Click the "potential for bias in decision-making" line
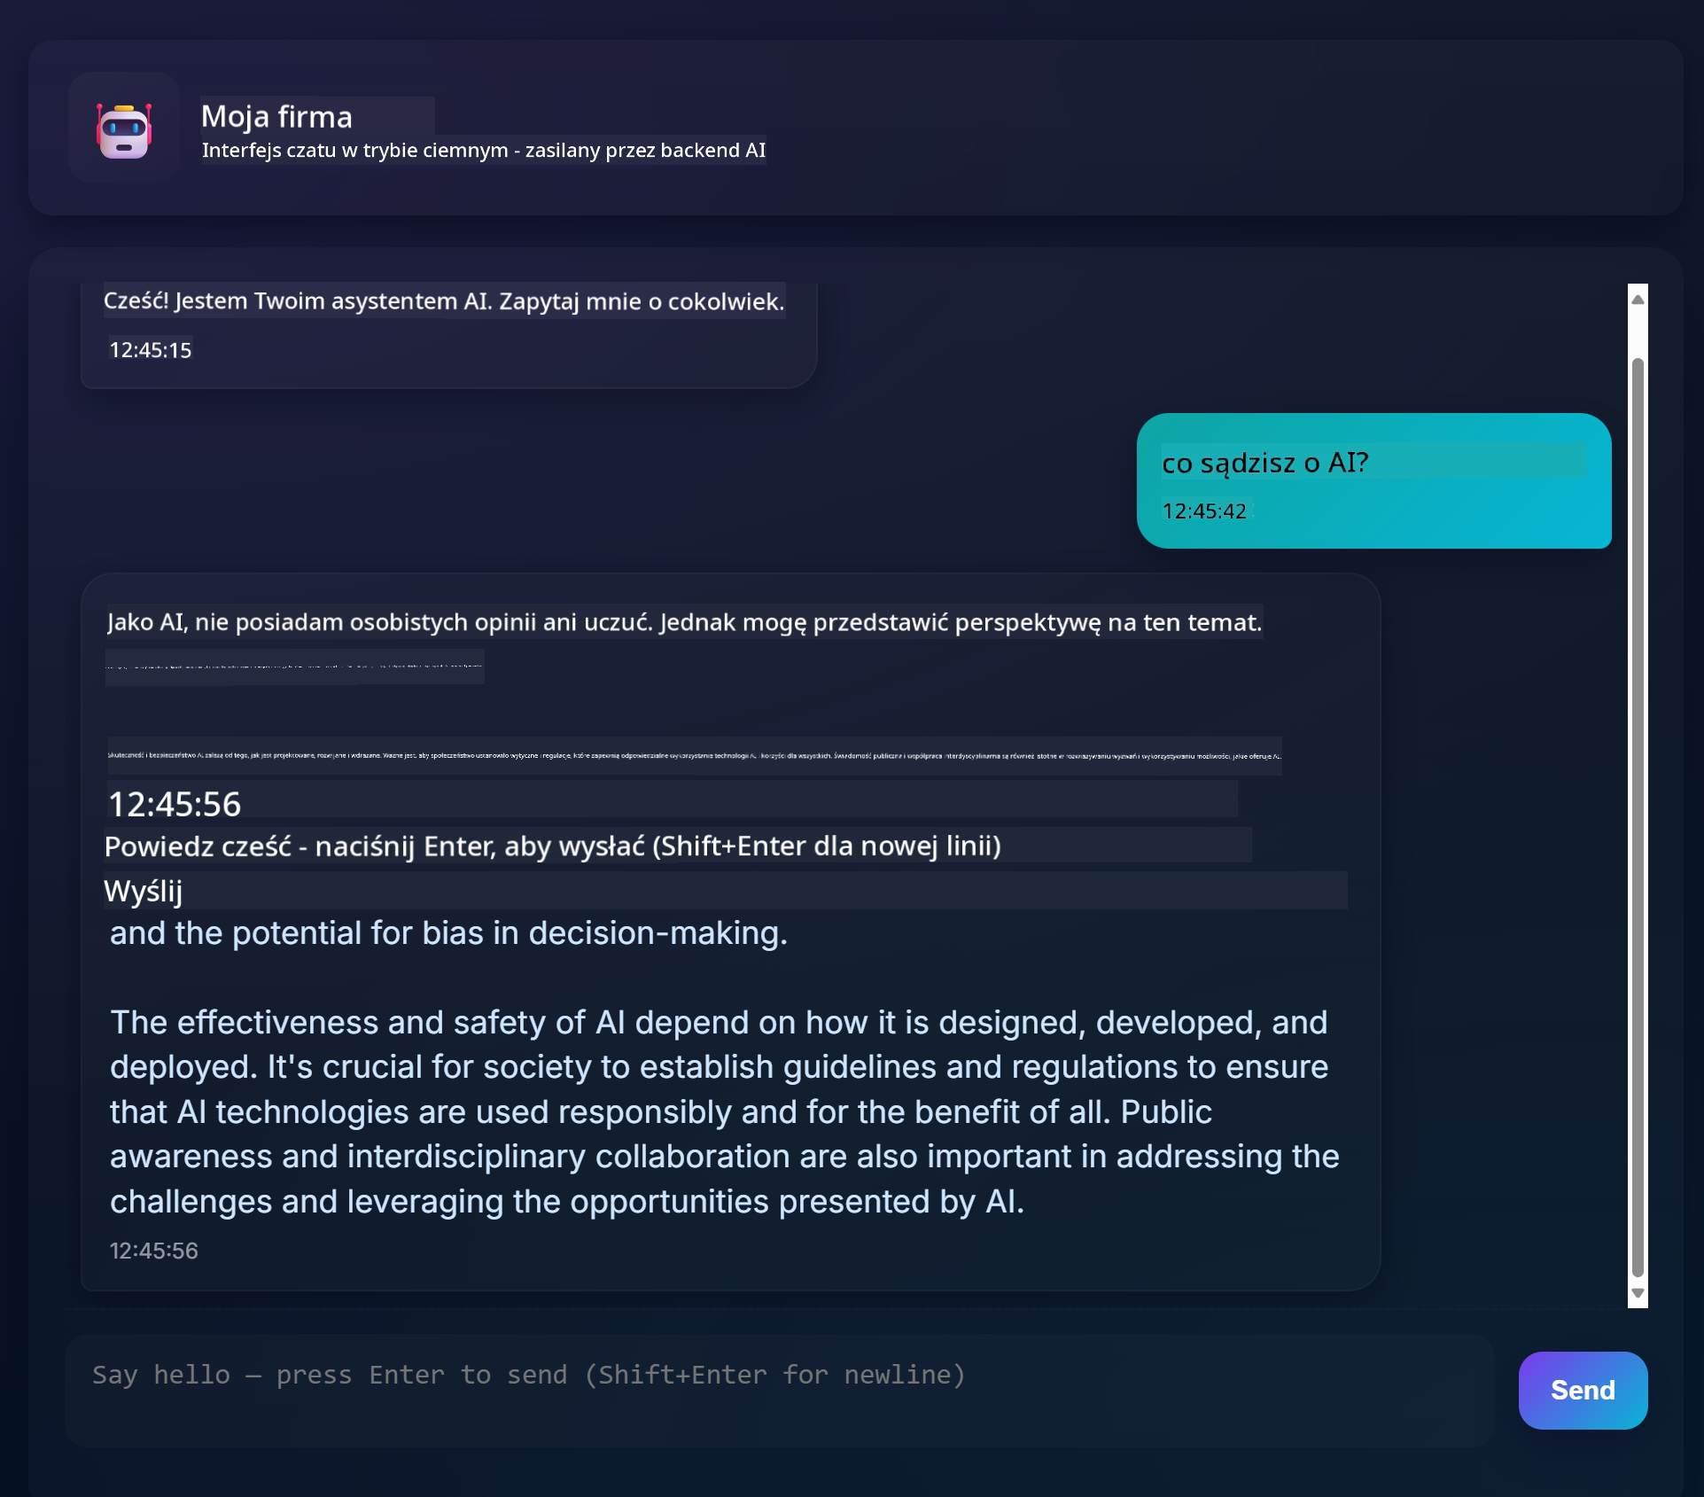1704x1497 pixels. tap(448, 933)
